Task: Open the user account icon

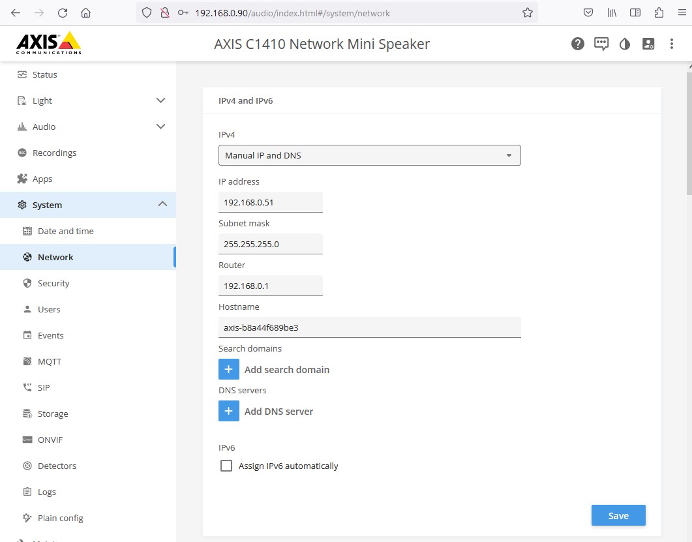Action: [x=648, y=44]
